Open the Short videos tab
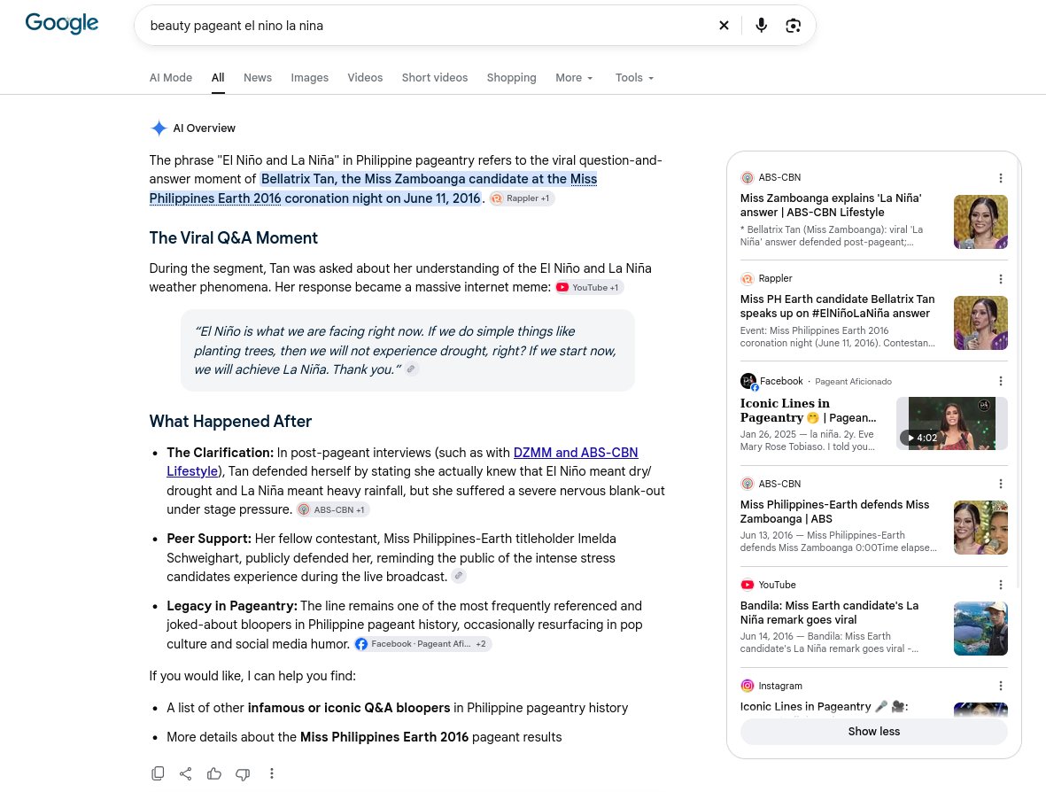Viewport: 1046px width, 792px height. coord(435,77)
